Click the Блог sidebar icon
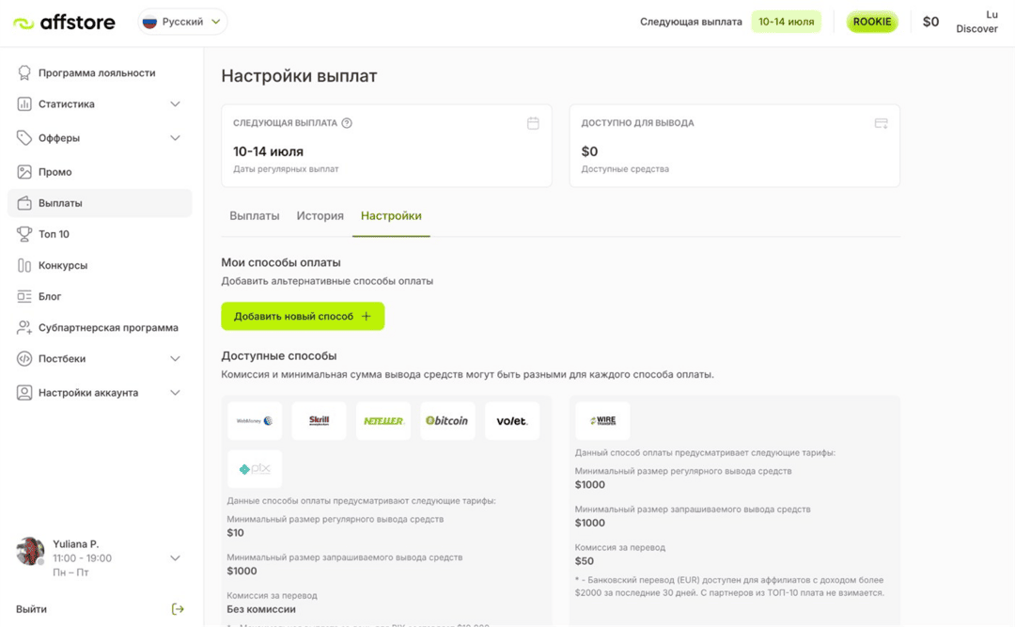1015x627 pixels. pos(23,296)
